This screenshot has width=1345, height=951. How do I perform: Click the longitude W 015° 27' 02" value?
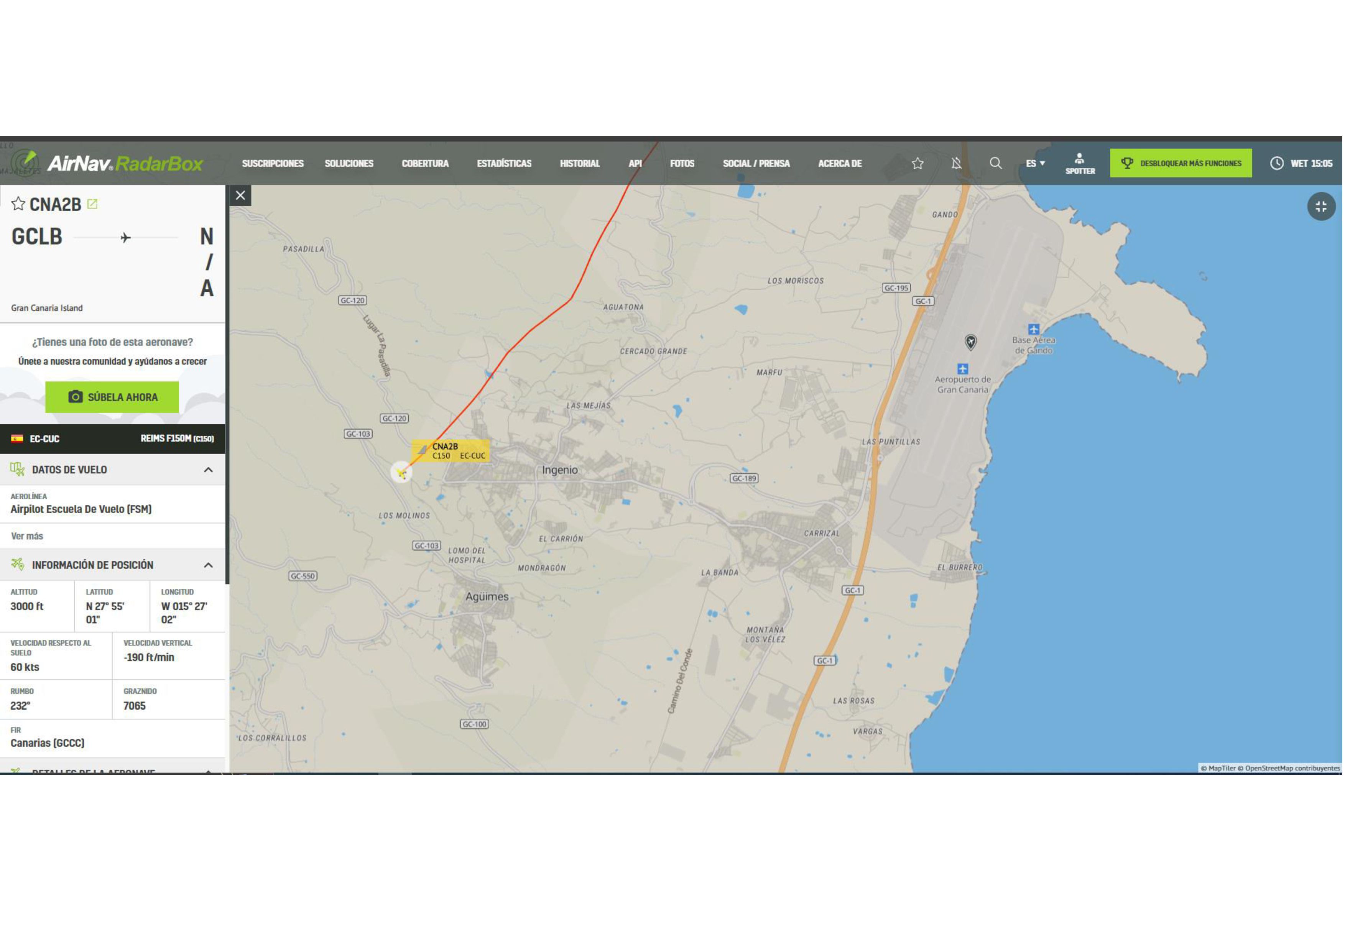point(184,613)
